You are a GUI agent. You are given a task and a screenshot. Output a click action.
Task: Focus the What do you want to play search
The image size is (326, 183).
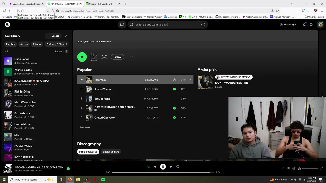[x=163, y=25]
